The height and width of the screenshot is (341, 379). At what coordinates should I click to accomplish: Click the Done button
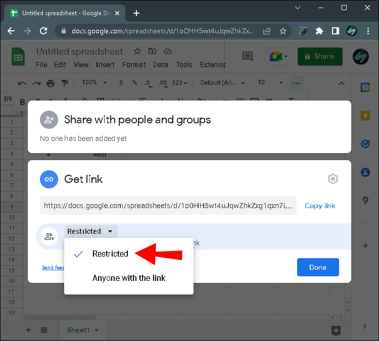point(318,267)
